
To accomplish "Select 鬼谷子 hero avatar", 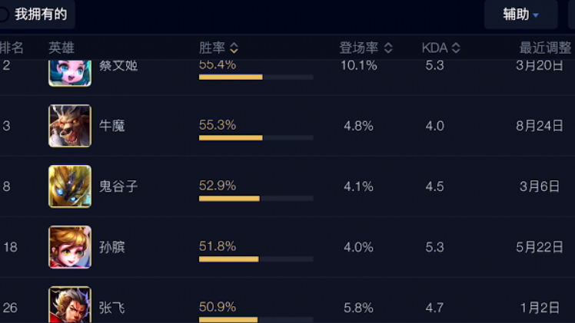I will click(x=70, y=186).
